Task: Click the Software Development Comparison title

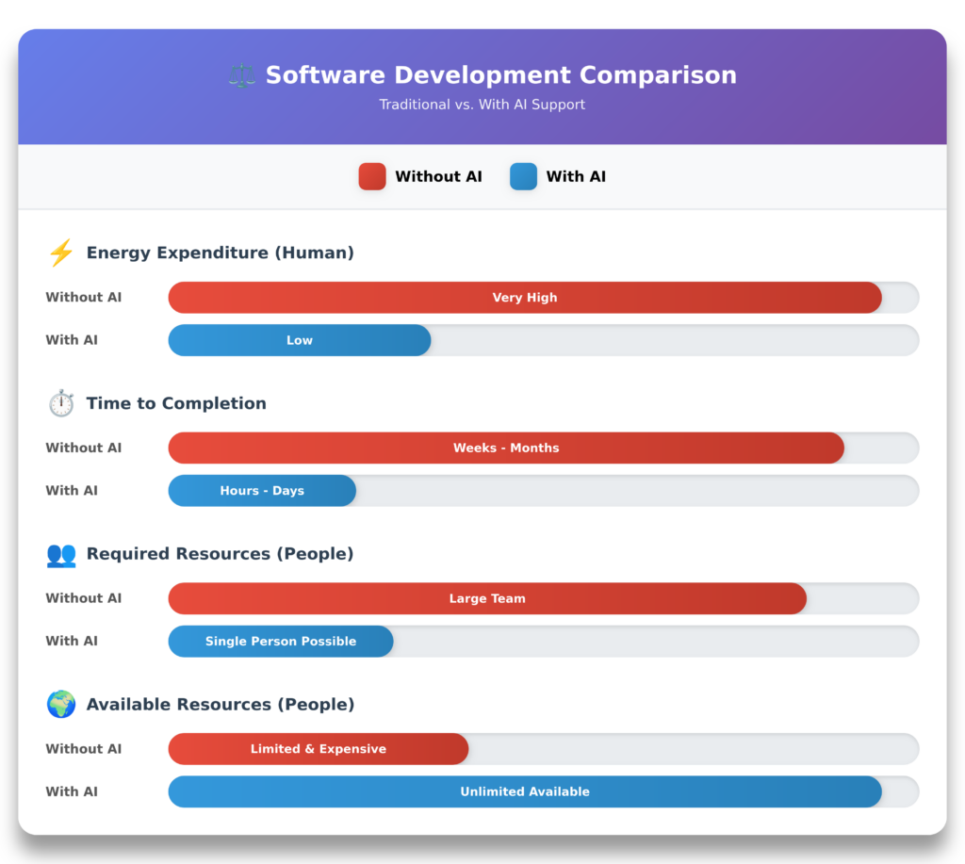Action: (x=500, y=75)
